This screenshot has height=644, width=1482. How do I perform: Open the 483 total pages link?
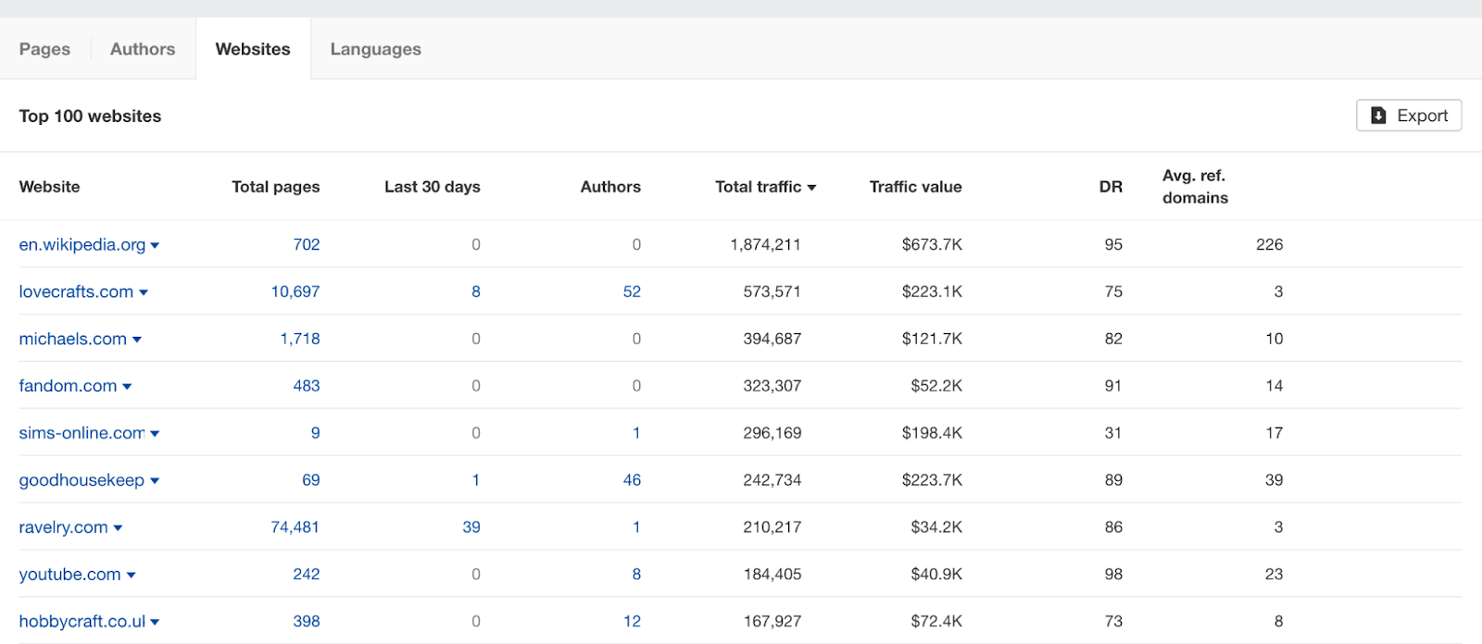tap(307, 386)
